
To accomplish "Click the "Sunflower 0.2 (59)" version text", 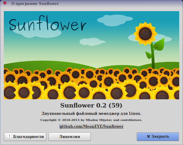I will 91,105.
